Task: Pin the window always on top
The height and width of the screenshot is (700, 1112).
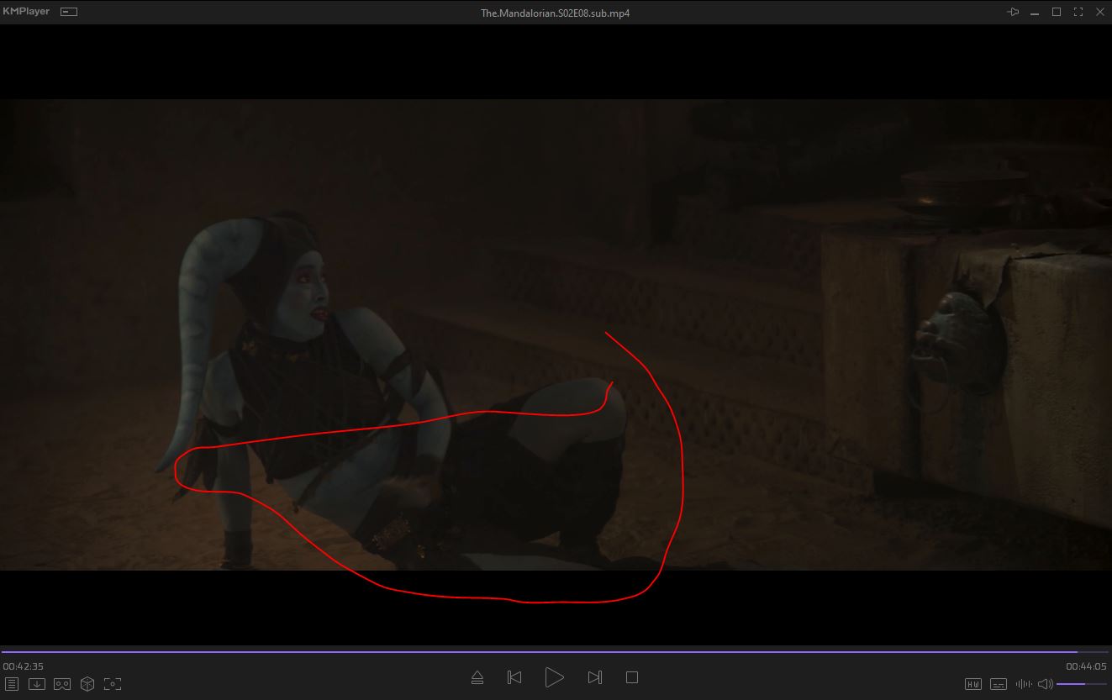Action: click(x=1014, y=12)
